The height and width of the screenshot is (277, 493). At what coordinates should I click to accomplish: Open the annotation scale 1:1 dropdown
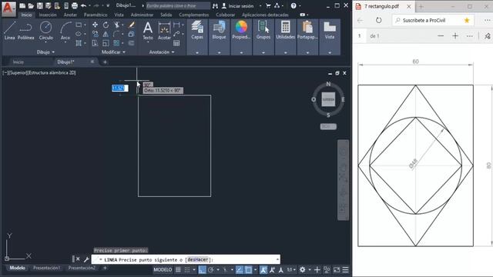291,270
